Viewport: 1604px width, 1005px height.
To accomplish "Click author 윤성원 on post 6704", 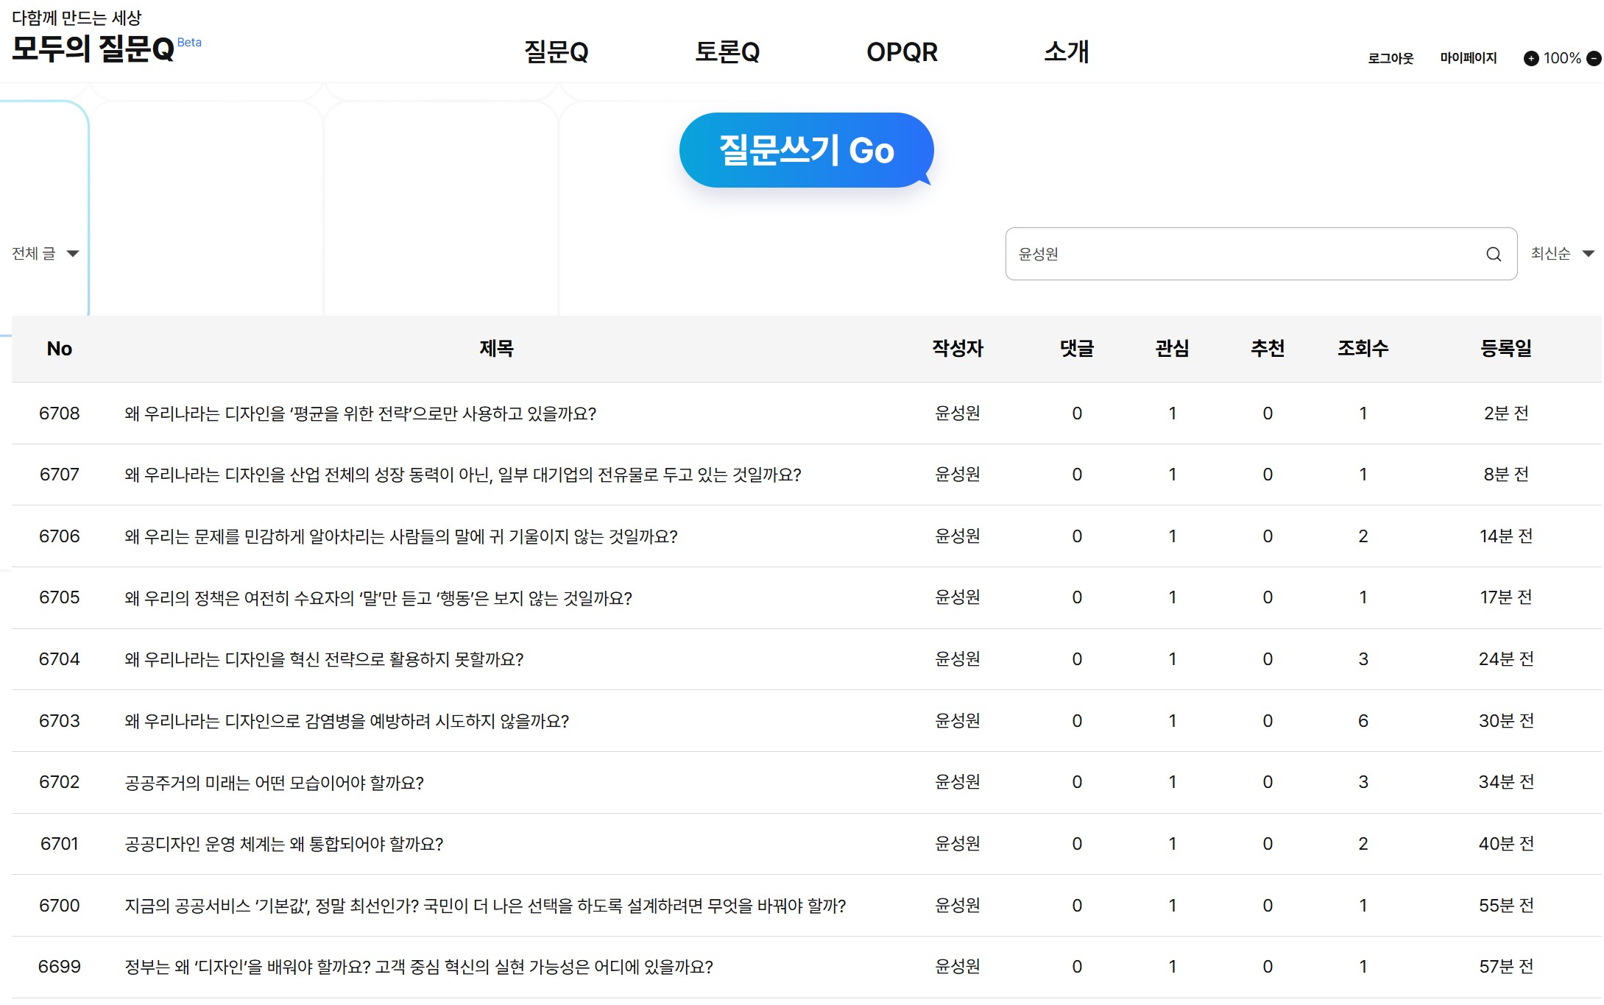I will (957, 659).
